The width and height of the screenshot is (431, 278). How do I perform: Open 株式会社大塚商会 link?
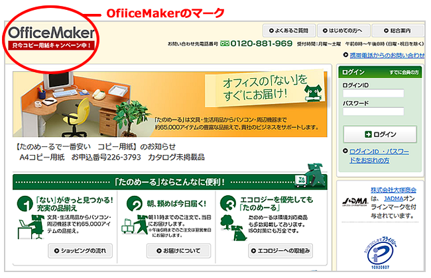[393, 190]
